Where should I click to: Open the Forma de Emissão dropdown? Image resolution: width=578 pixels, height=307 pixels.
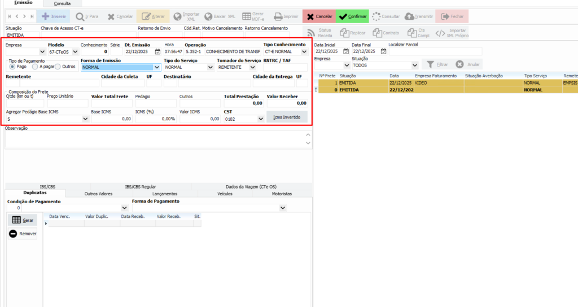(157, 67)
